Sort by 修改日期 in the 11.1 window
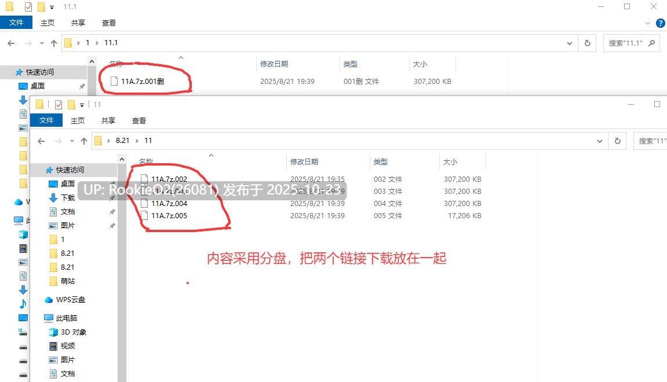667x382 pixels. point(274,64)
